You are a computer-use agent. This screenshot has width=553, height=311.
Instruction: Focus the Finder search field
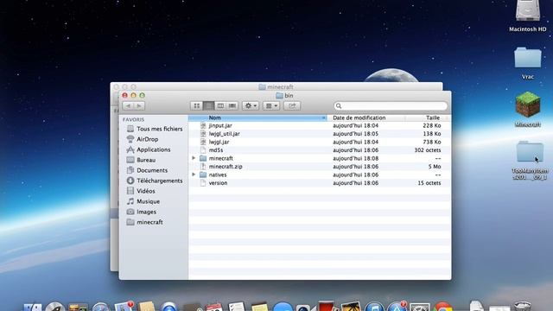pos(391,105)
